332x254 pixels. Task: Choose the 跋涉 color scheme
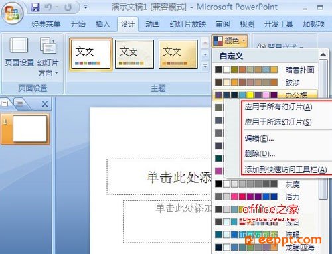point(266,82)
